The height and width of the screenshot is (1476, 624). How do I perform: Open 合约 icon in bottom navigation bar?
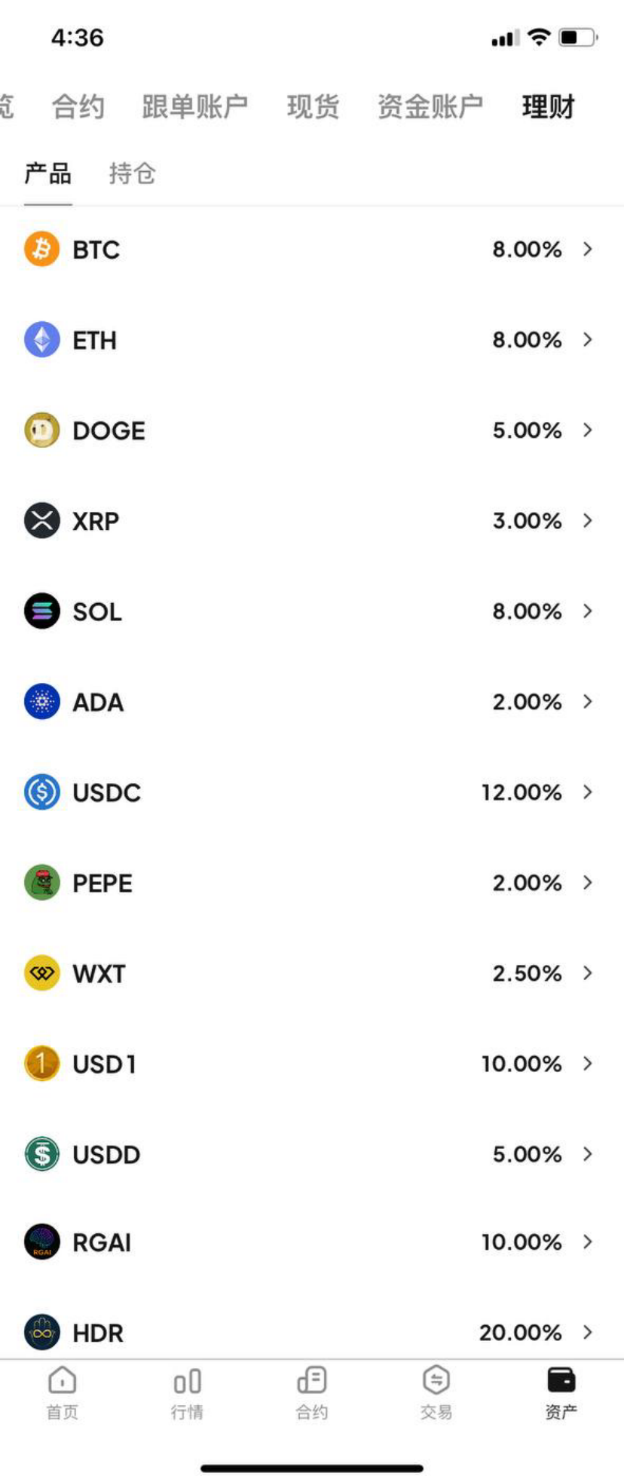311,1382
